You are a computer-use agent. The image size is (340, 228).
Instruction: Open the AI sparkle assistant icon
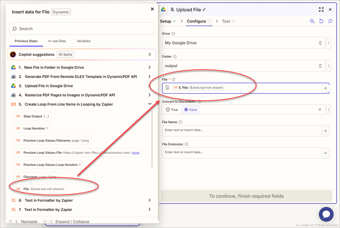tap(312, 21)
